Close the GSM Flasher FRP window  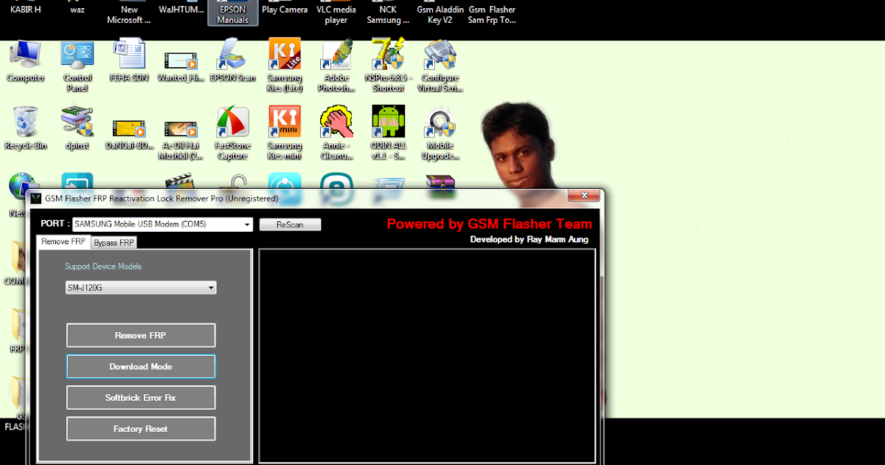pyautogui.click(x=583, y=195)
